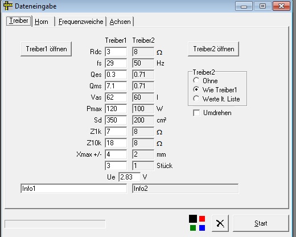This screenshot has height=237, width=296.
Task: Click the Treiber2 Pmax field showing 100
Action: pyautogui.click(x=143, y=109)
